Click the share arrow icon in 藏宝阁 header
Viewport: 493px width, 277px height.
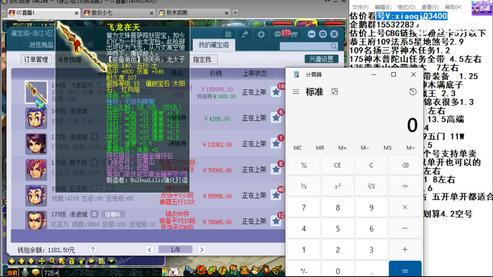click(x=245, y=34)
